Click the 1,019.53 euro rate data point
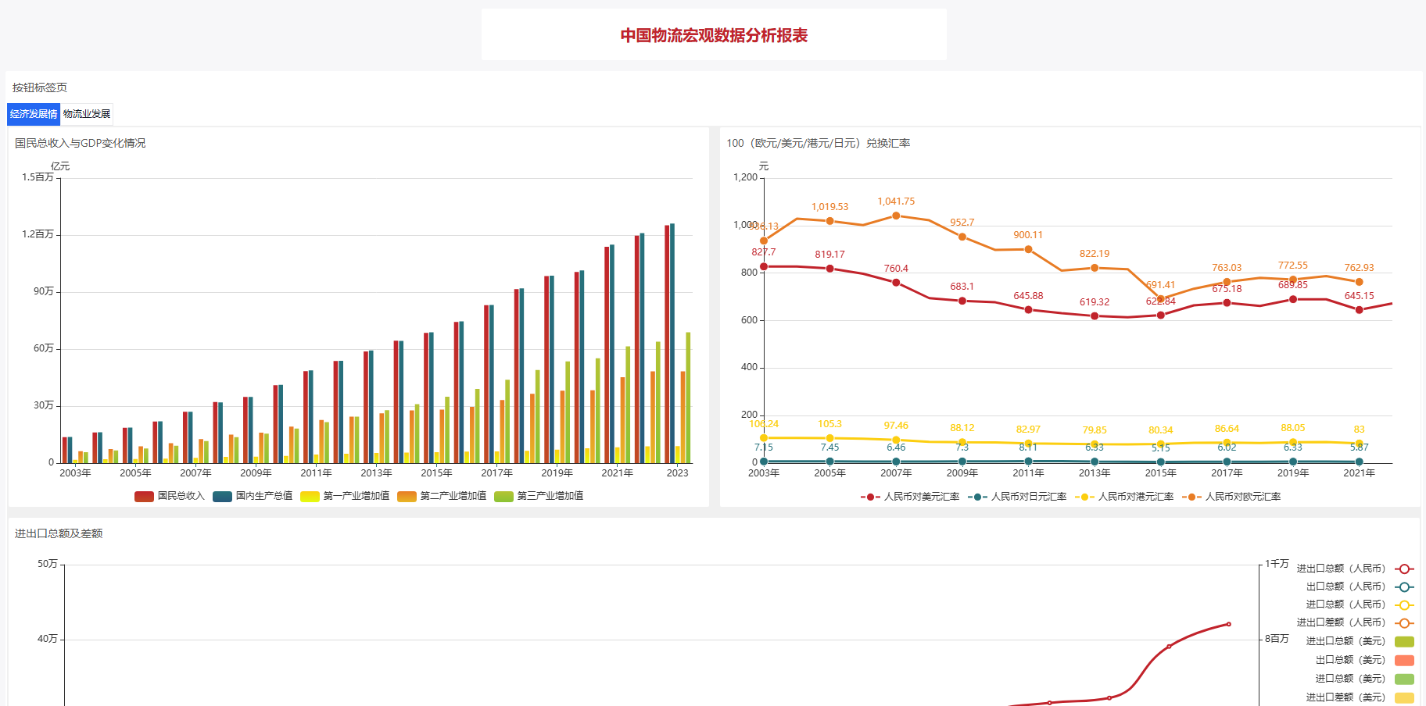The width and height of the screenshot is (1426, 706). coord(829,221)
